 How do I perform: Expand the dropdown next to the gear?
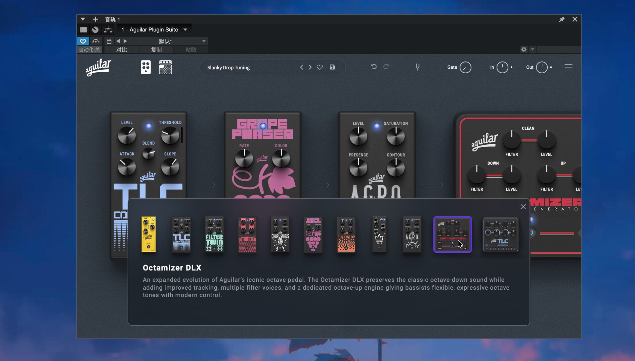[532, 50]
